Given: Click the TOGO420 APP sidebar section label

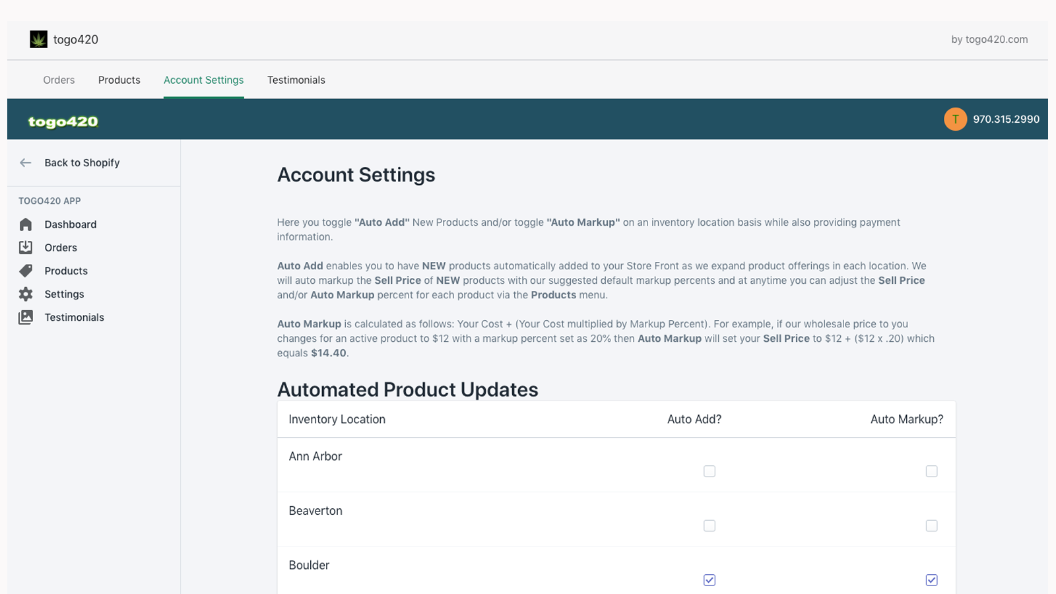Looking at the screenshot, I should 49,201.
